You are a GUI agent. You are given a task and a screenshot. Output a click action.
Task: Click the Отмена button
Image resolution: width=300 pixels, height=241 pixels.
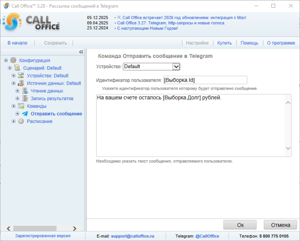point(280,225)
